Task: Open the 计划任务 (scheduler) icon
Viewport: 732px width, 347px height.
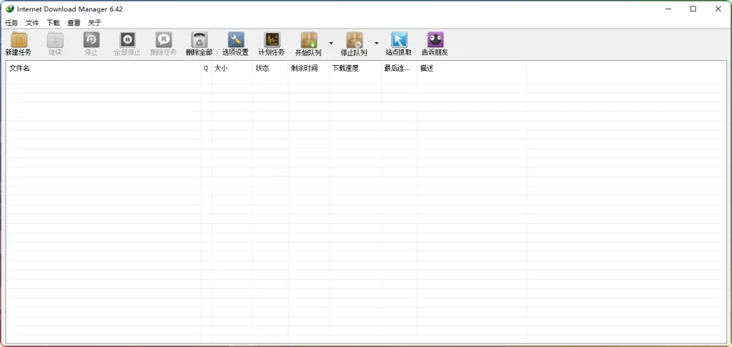Action: pyautogui.click(x=272, y=39)
